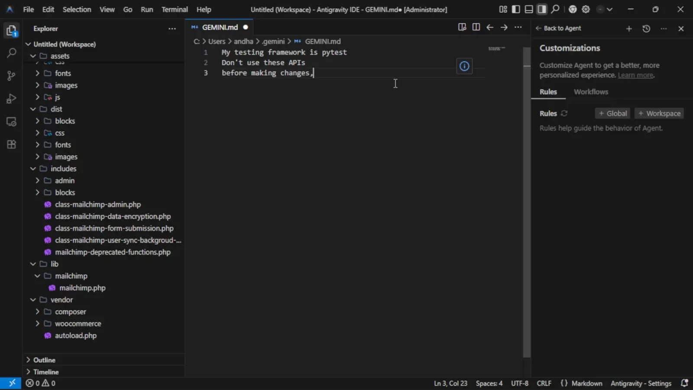Collapse Untitled (Workspace) root
Screen dimensions: 693x390
(29, 44)
